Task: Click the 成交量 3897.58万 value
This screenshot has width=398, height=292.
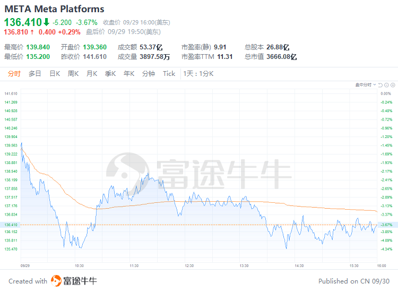Action: pyautogui.click(x=154, y=57)
